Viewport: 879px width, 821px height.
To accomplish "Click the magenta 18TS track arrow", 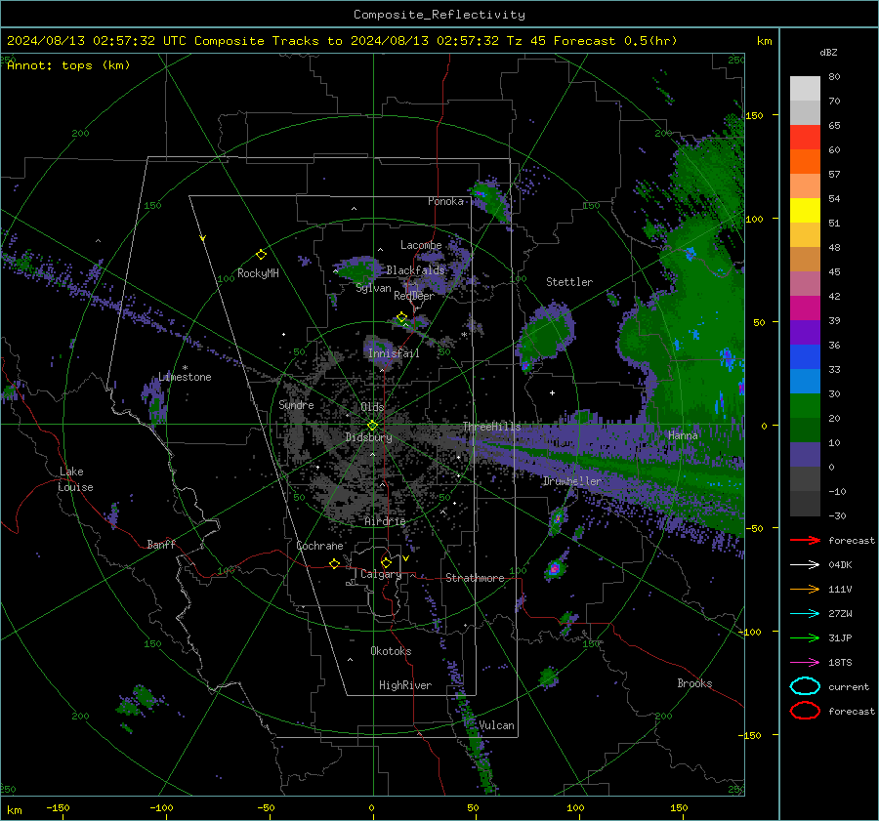I will [805, 663].
